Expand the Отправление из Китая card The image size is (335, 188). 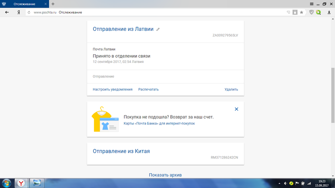coord(121,152)
